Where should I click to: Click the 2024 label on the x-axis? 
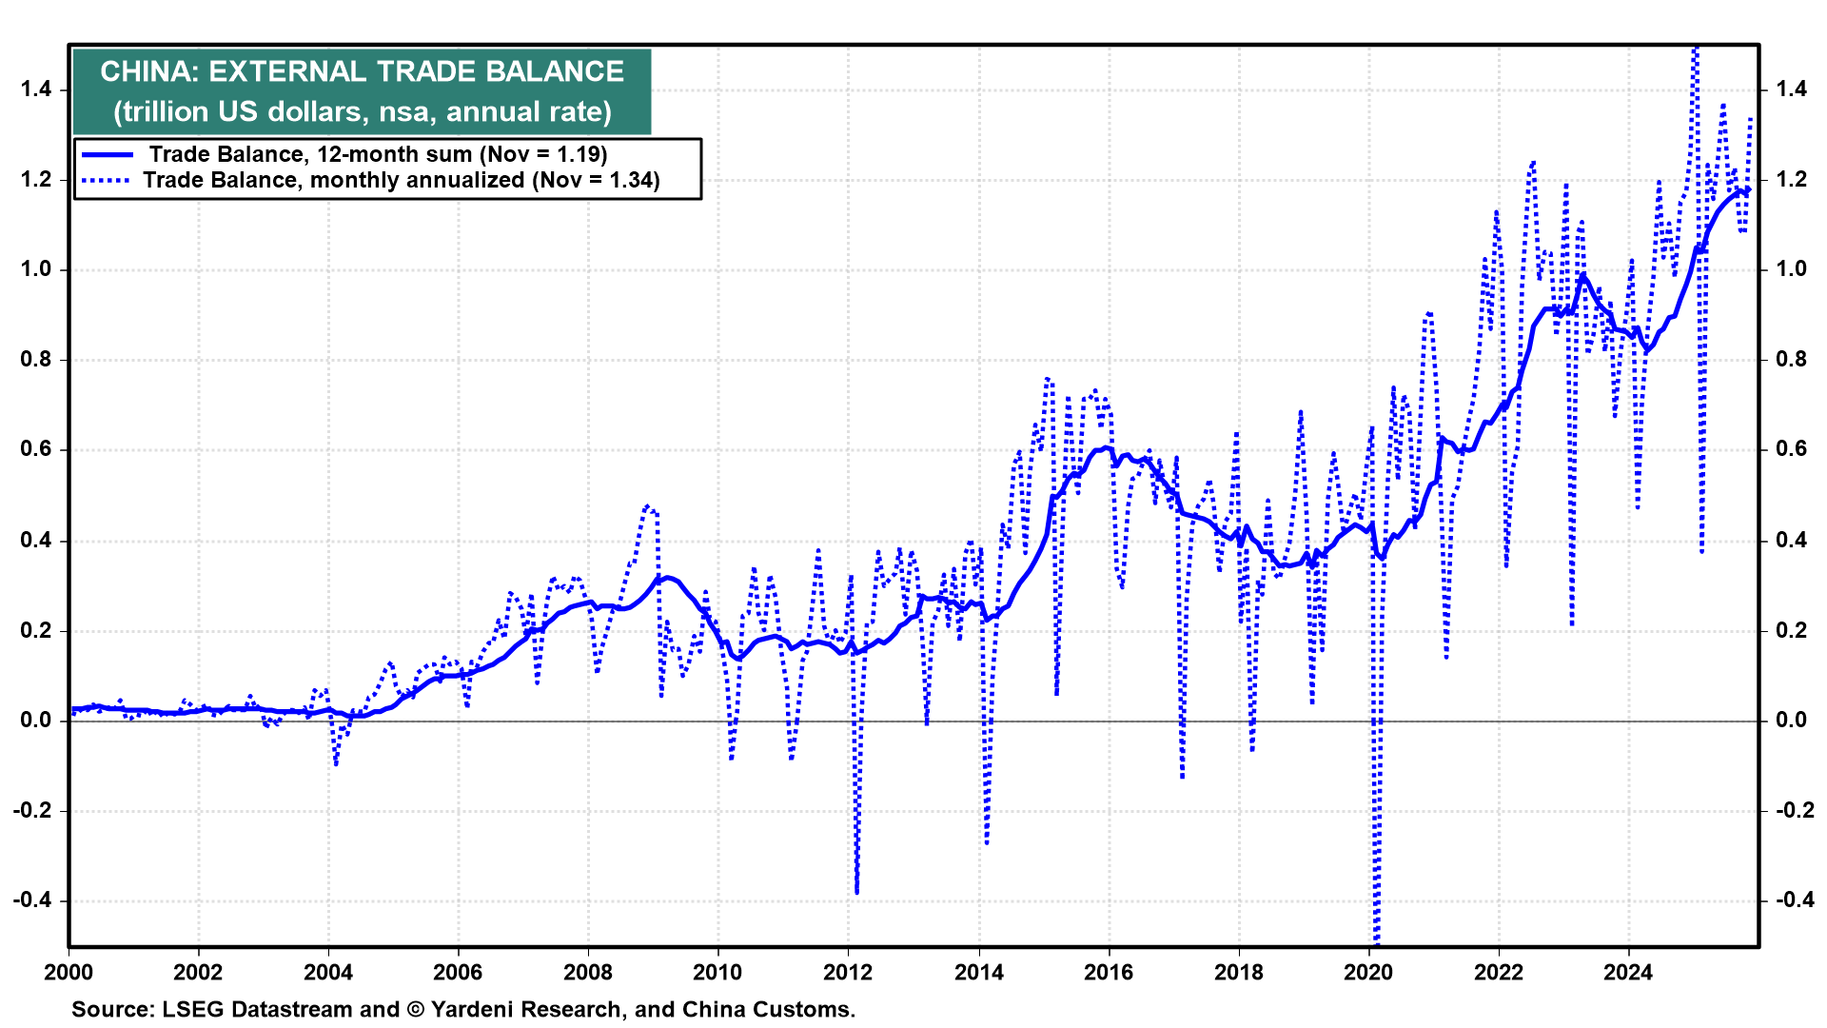[x=1628, y=972]
